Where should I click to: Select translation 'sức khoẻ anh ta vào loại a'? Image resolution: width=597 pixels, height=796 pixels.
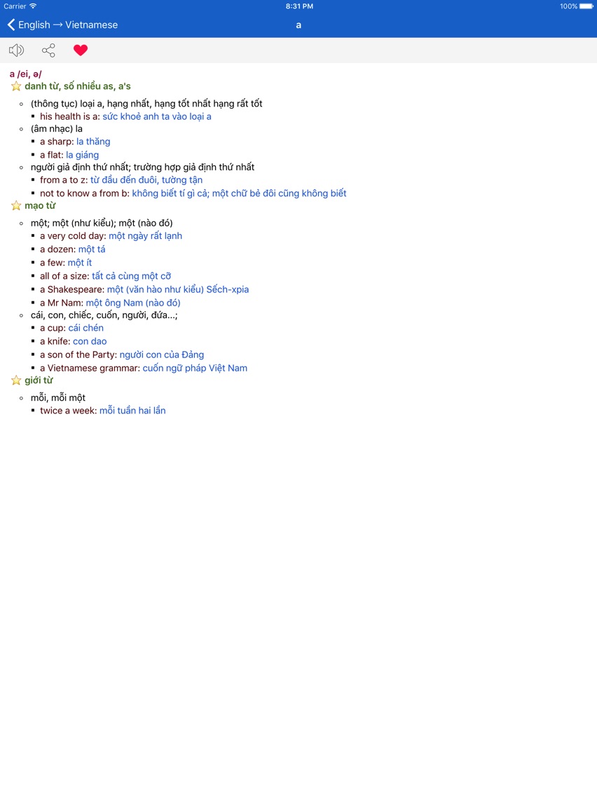(157, 116)
